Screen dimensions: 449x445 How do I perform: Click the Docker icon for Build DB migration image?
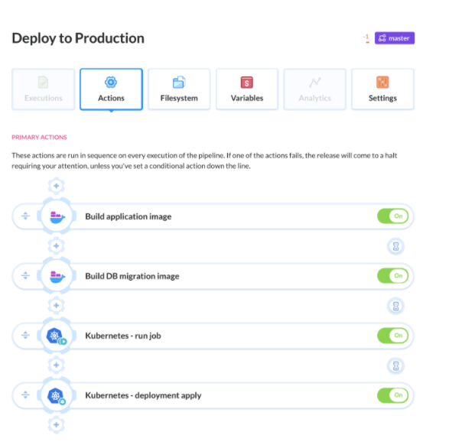tap(57, 276)
